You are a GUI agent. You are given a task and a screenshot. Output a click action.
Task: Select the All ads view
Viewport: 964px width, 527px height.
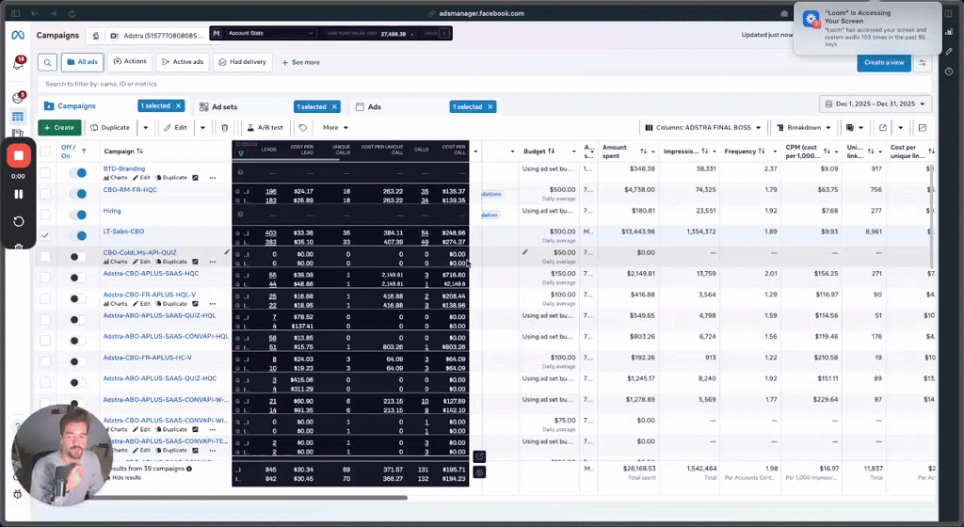(83, 62)
